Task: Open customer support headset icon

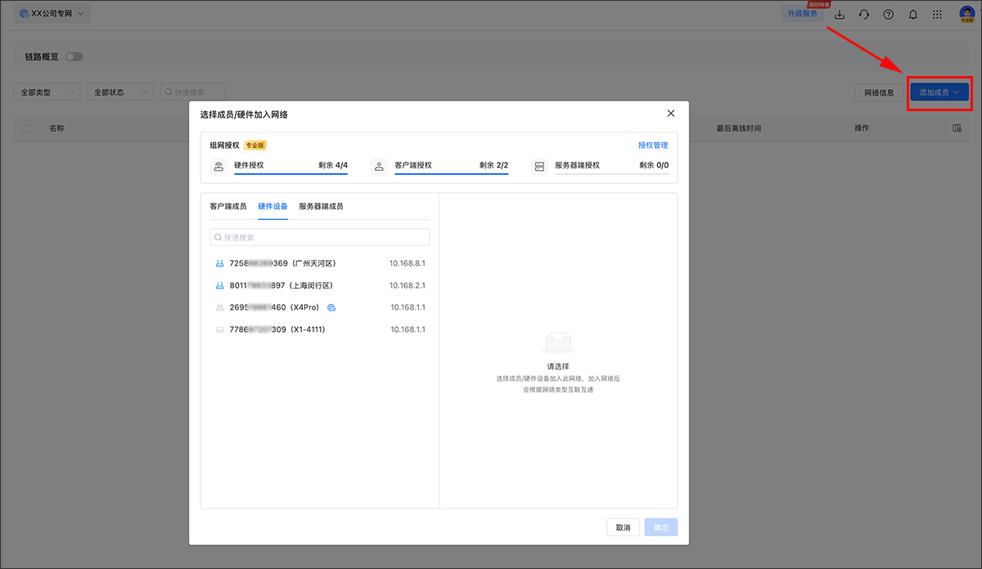Action: [x=863, y=15]
